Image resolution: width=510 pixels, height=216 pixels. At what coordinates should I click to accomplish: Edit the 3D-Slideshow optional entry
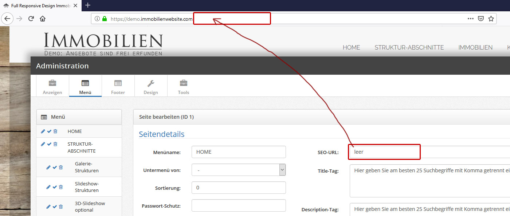tap(48, 207)
